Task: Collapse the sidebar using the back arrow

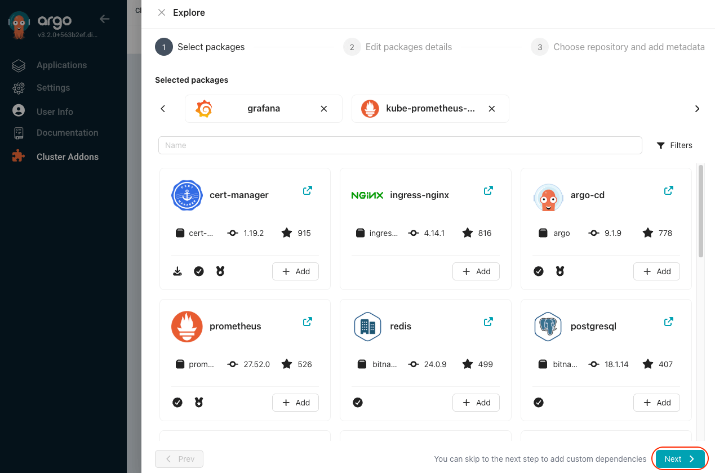Action: tap(104, 19)
